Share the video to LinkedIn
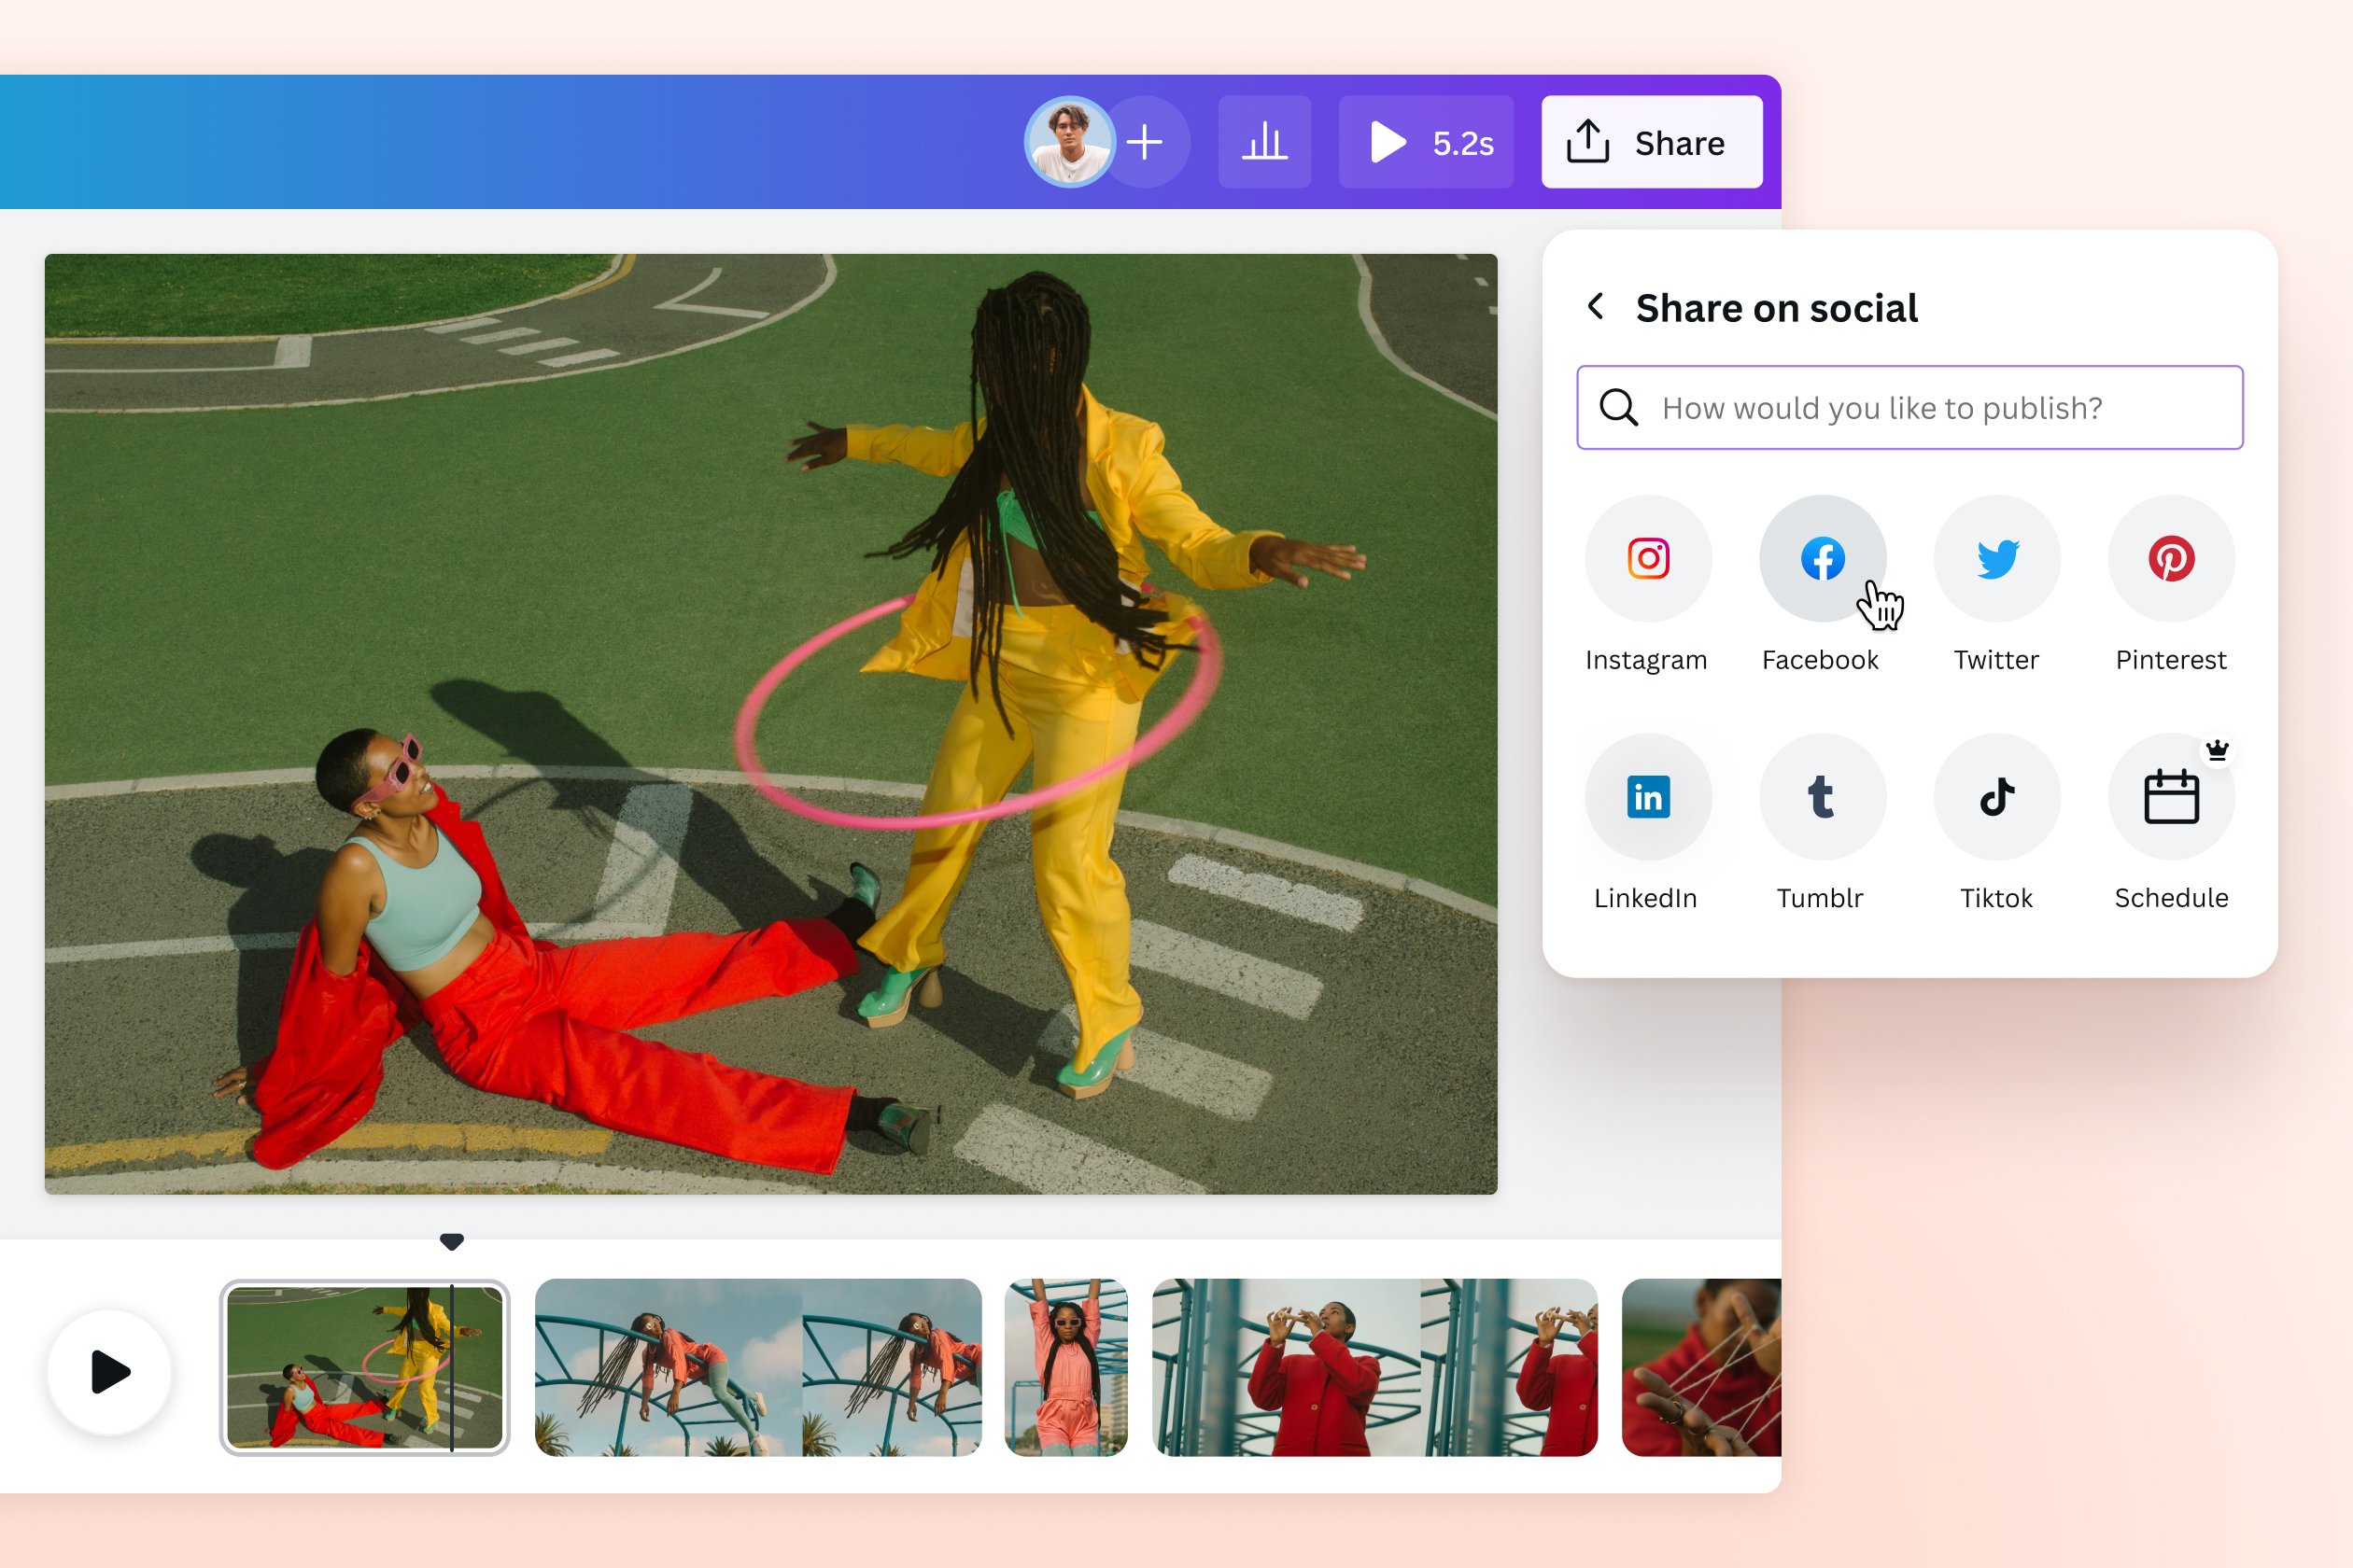This screenshot has height=1568, width=2353. (x=1648, y=797)
